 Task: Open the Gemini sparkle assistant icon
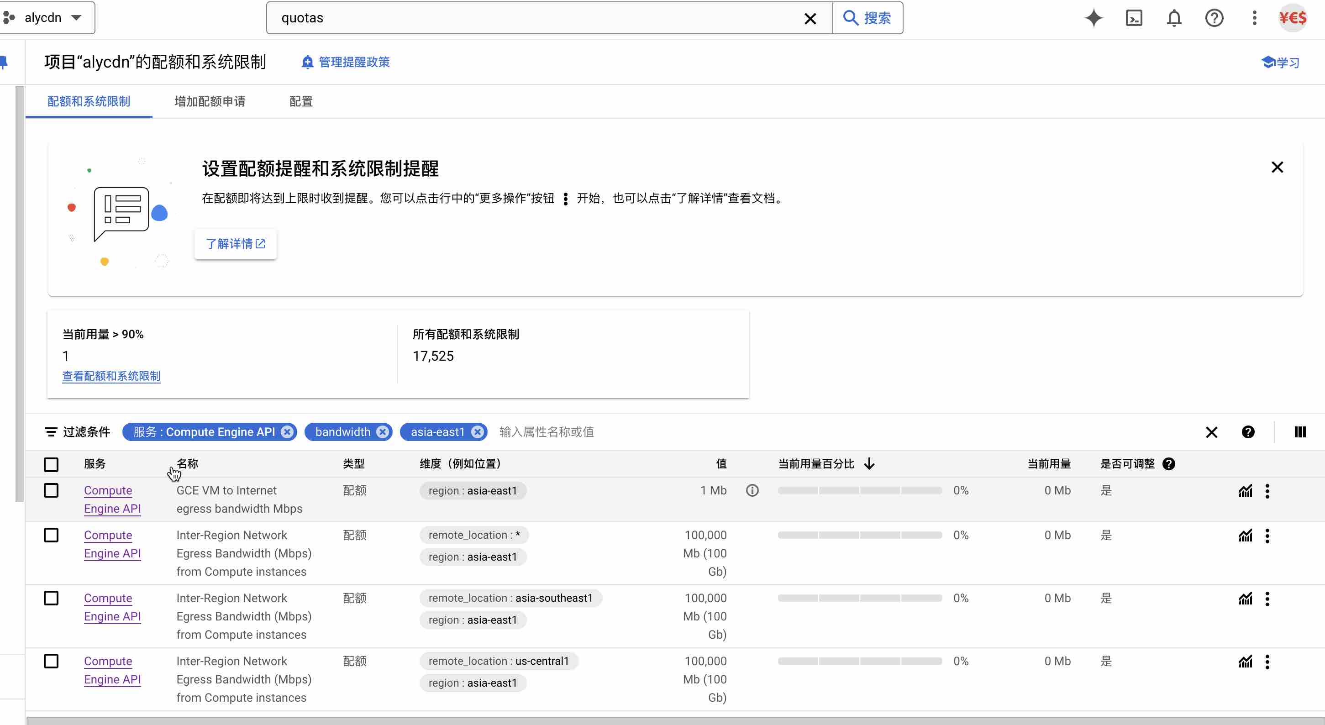[x=1094, y=18]
